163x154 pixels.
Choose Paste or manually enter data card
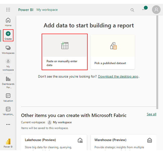(65, 52)
